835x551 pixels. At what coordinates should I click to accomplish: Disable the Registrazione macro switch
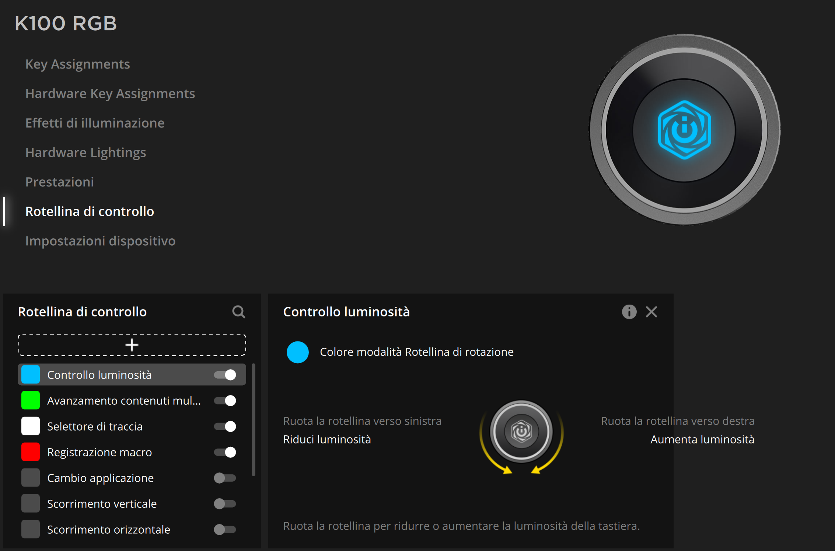coord(225,452)
